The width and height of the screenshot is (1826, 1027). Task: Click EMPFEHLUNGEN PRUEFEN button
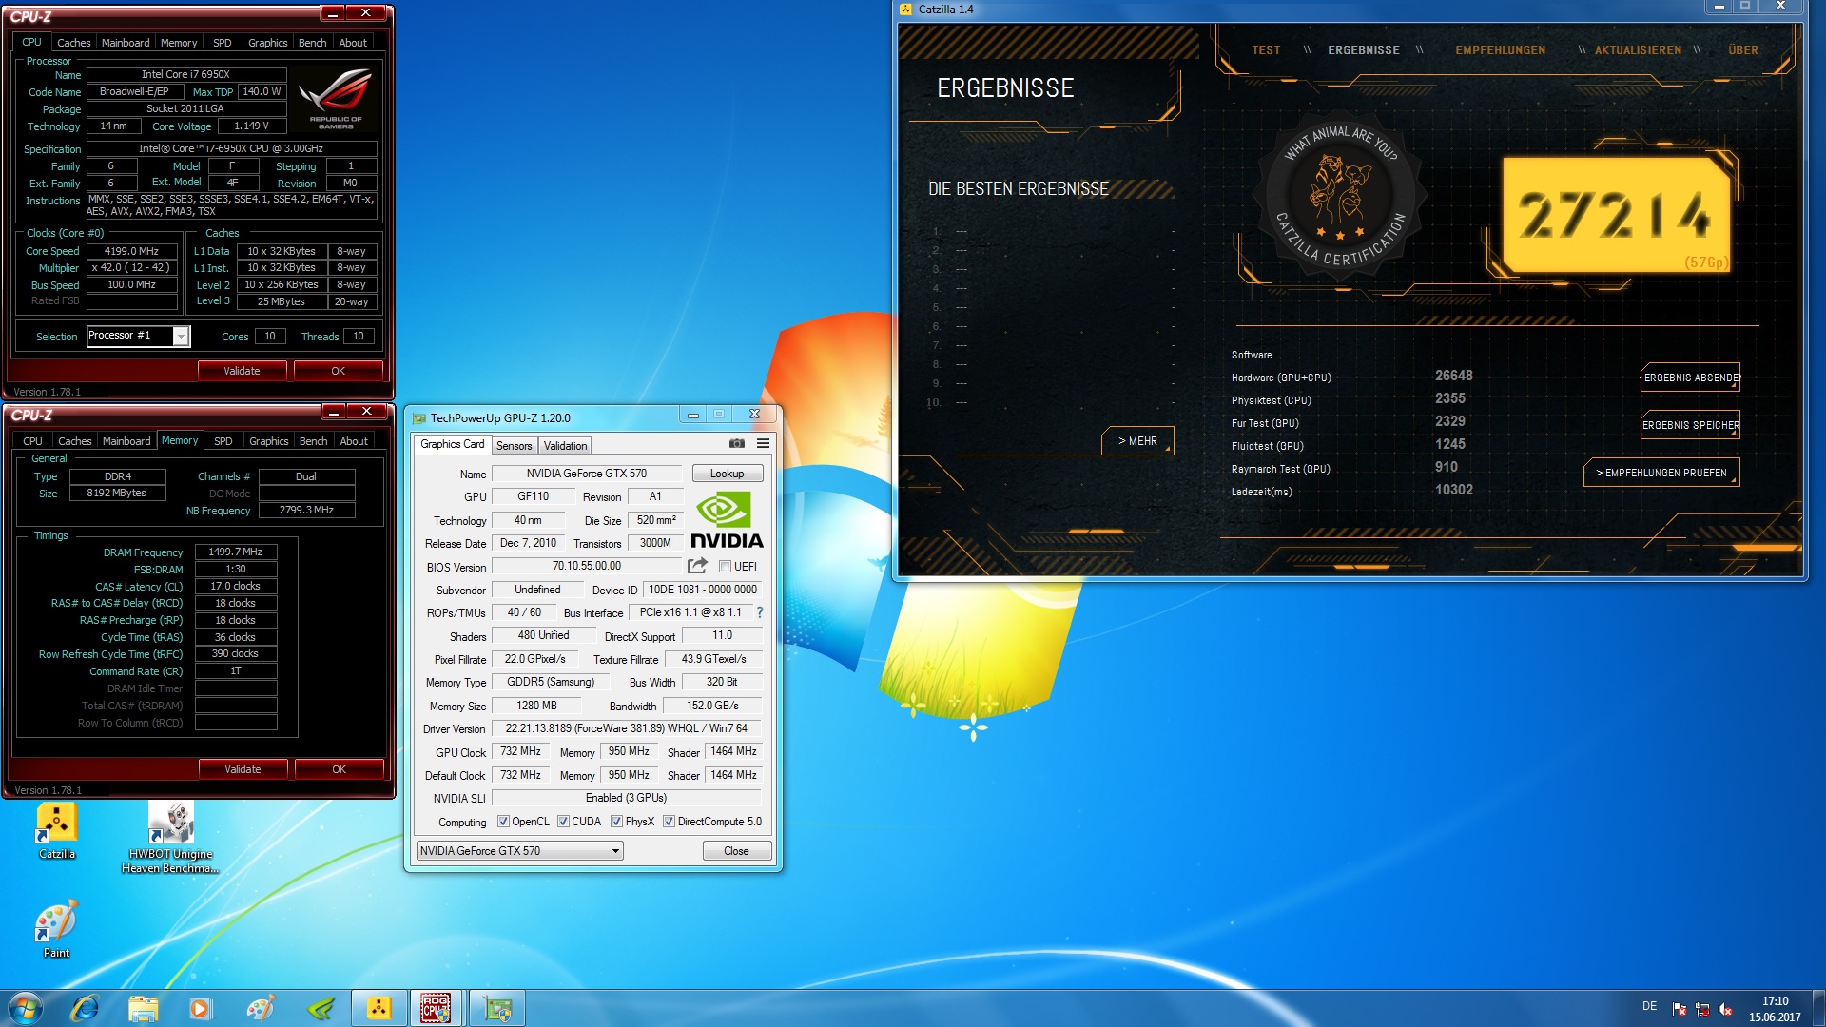[1661, 473]
